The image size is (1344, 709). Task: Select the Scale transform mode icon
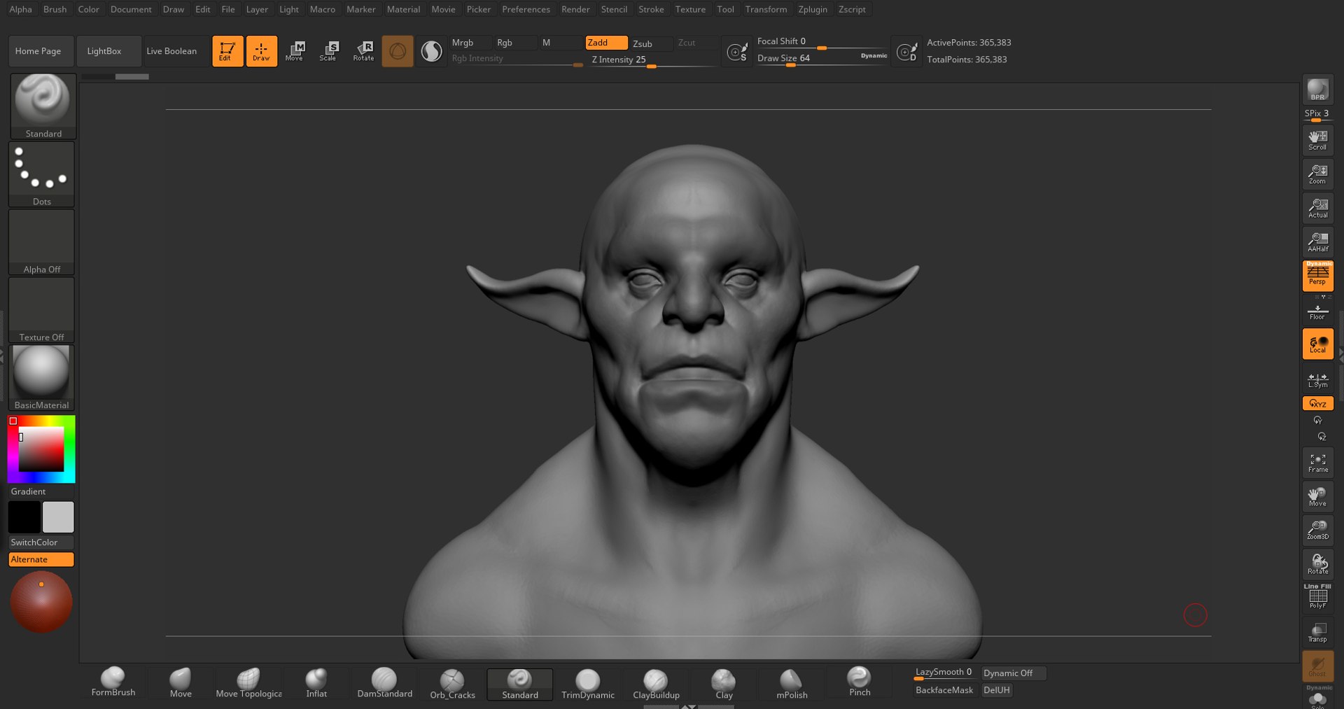(x=328, y=51)
